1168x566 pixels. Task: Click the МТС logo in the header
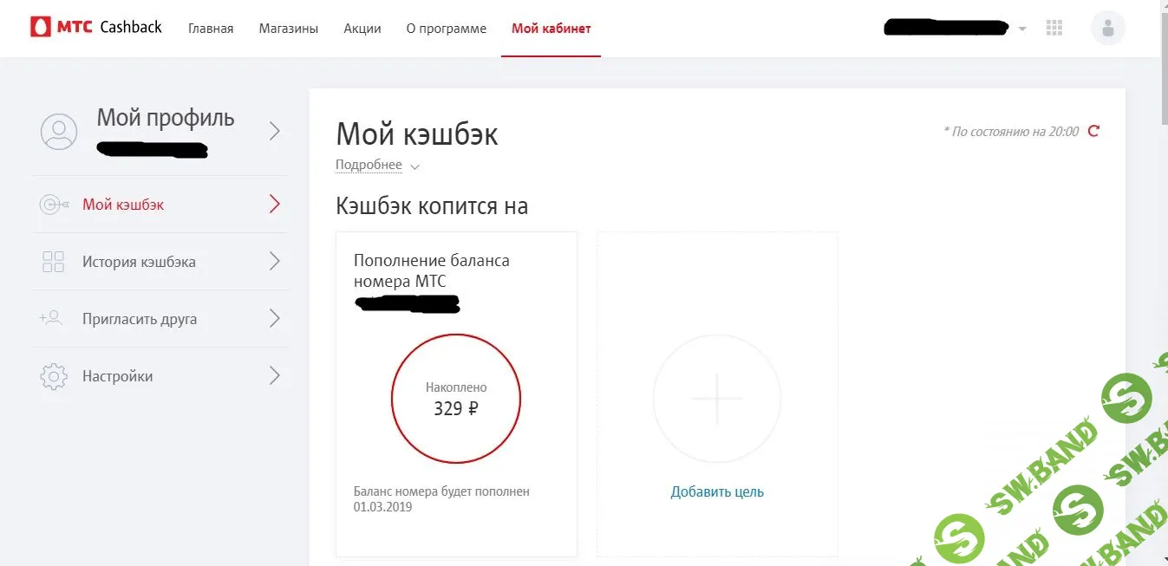pyautogui.click(x=39, y=26)
